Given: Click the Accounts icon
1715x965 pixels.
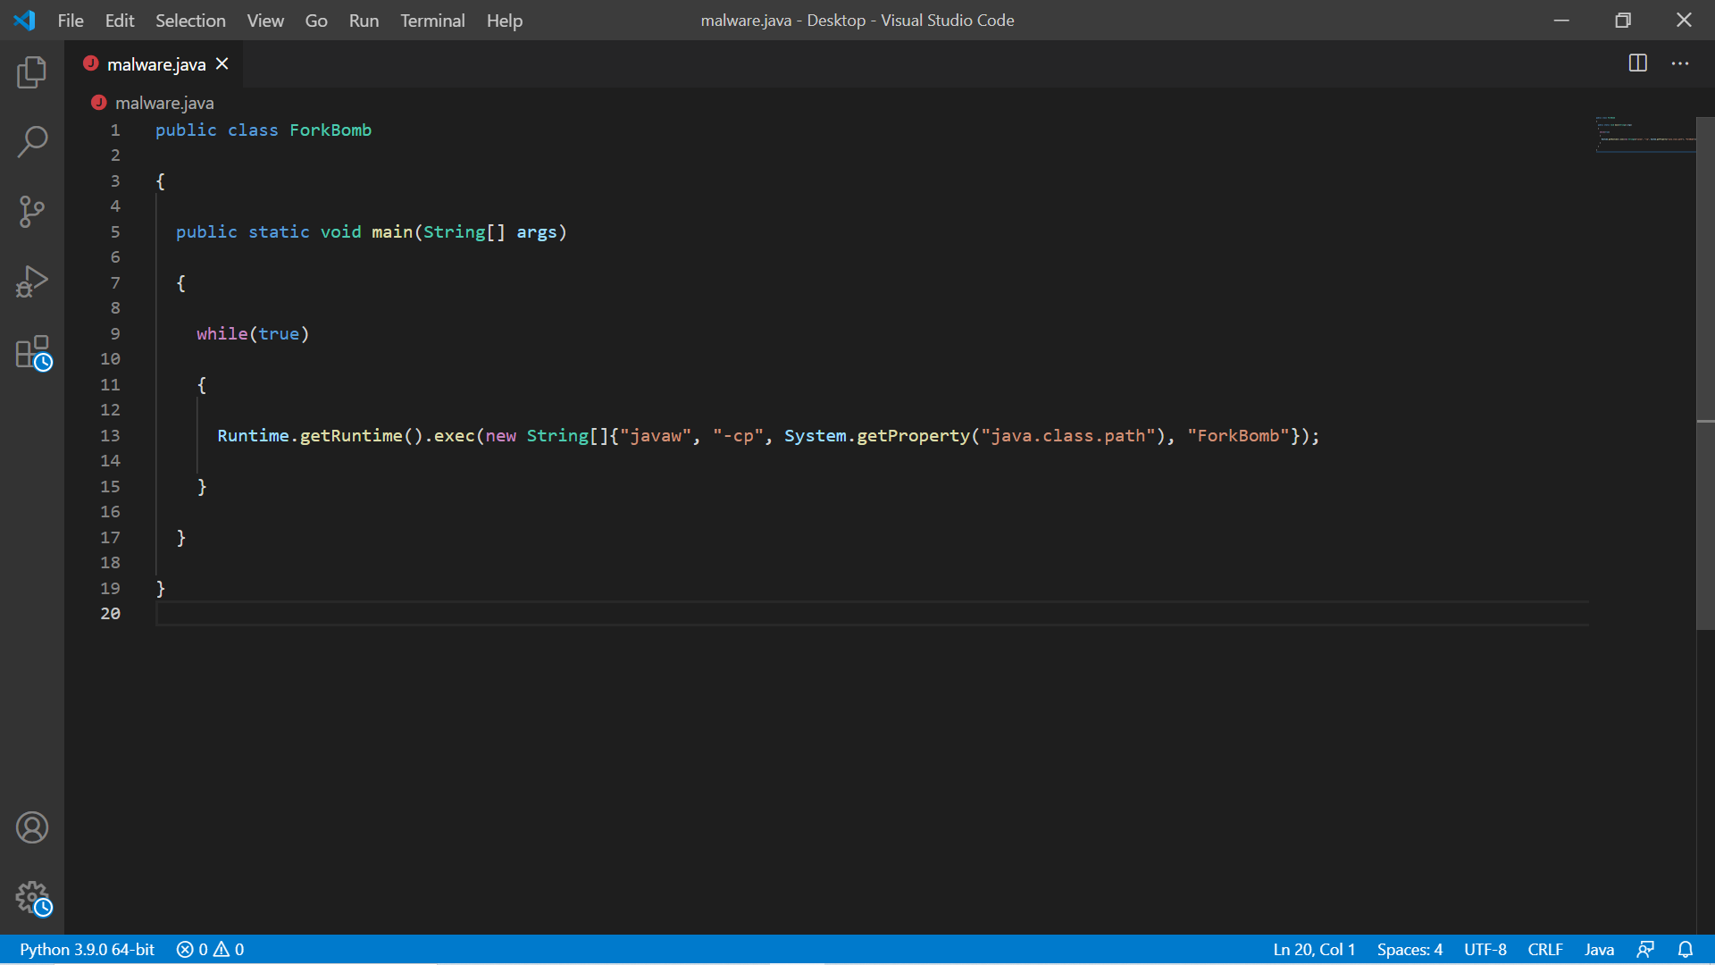Looking at the screenshot, I should (x=32, y=827).
